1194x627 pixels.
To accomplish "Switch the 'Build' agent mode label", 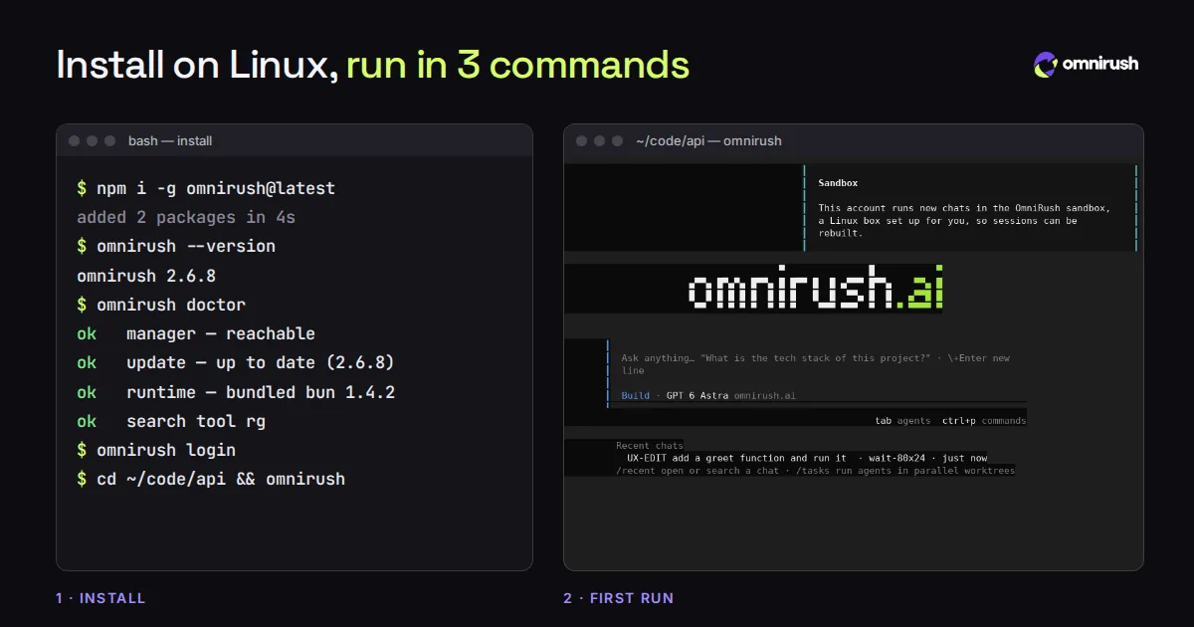I will click(x=635, y=396).
